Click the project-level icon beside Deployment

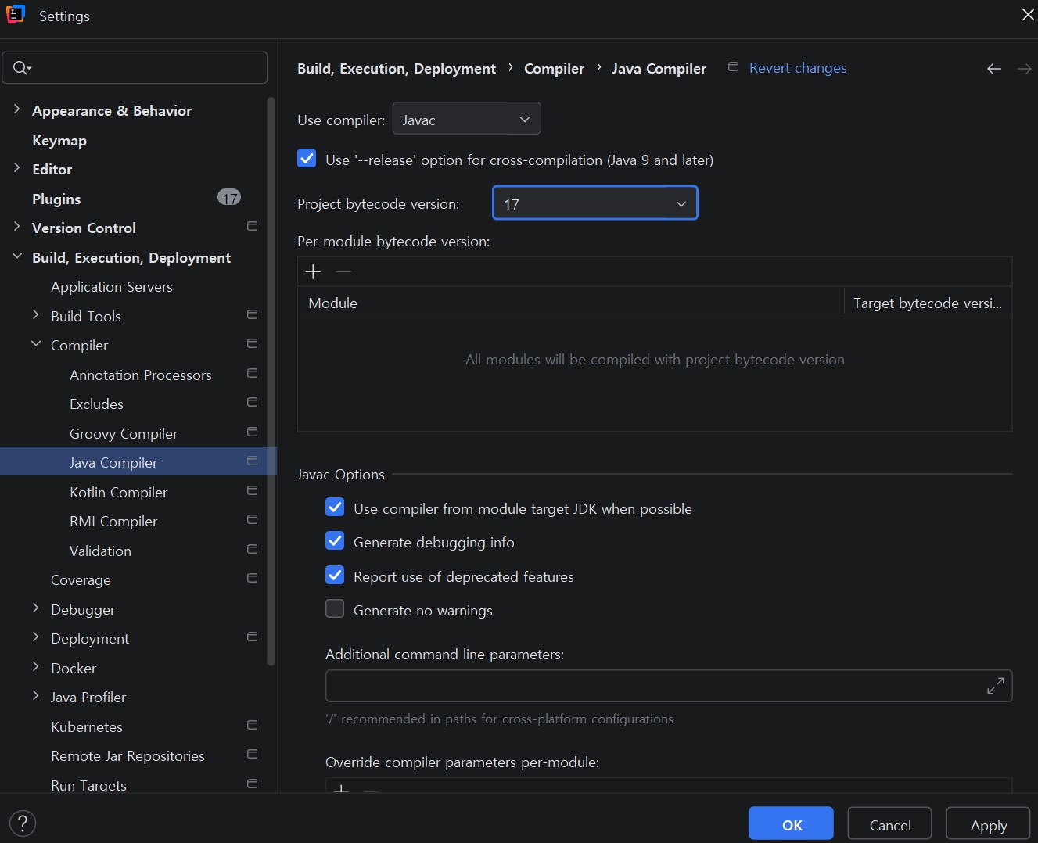pyautogui.click(x=252, y=637)
